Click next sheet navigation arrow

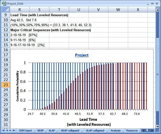click(x=10, y=131)
